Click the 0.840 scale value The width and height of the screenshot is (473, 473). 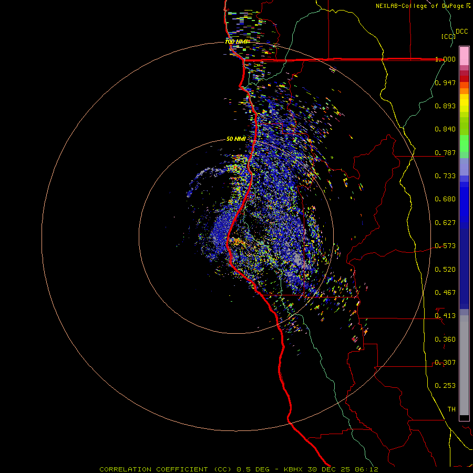click(445, 129)
